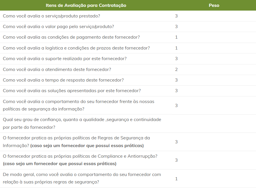
Task: Click the 'atendimento deste fornecedor' question
Action: click(57, 70)
